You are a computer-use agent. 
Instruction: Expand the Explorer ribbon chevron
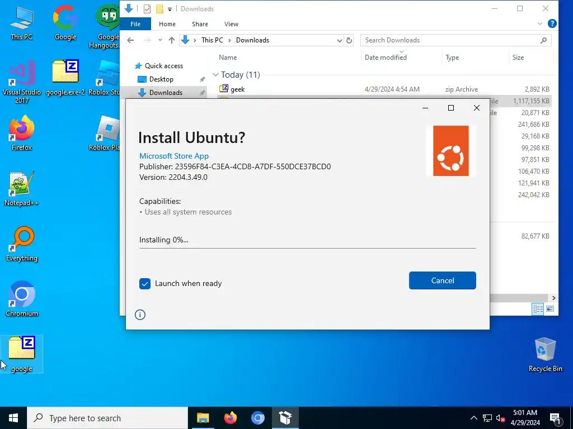pyautogui.click(x=540, y=23)
